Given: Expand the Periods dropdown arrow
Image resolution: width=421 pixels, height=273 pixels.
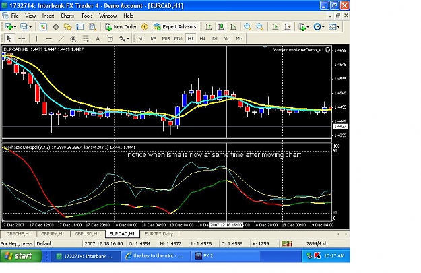Looking at the screenshot, I should (x=323, y=27).
